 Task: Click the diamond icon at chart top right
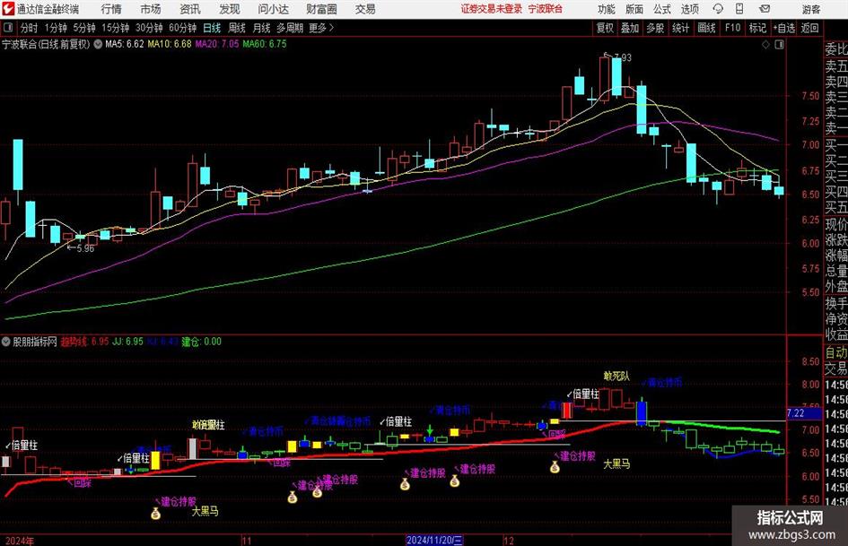click(765, 45)
